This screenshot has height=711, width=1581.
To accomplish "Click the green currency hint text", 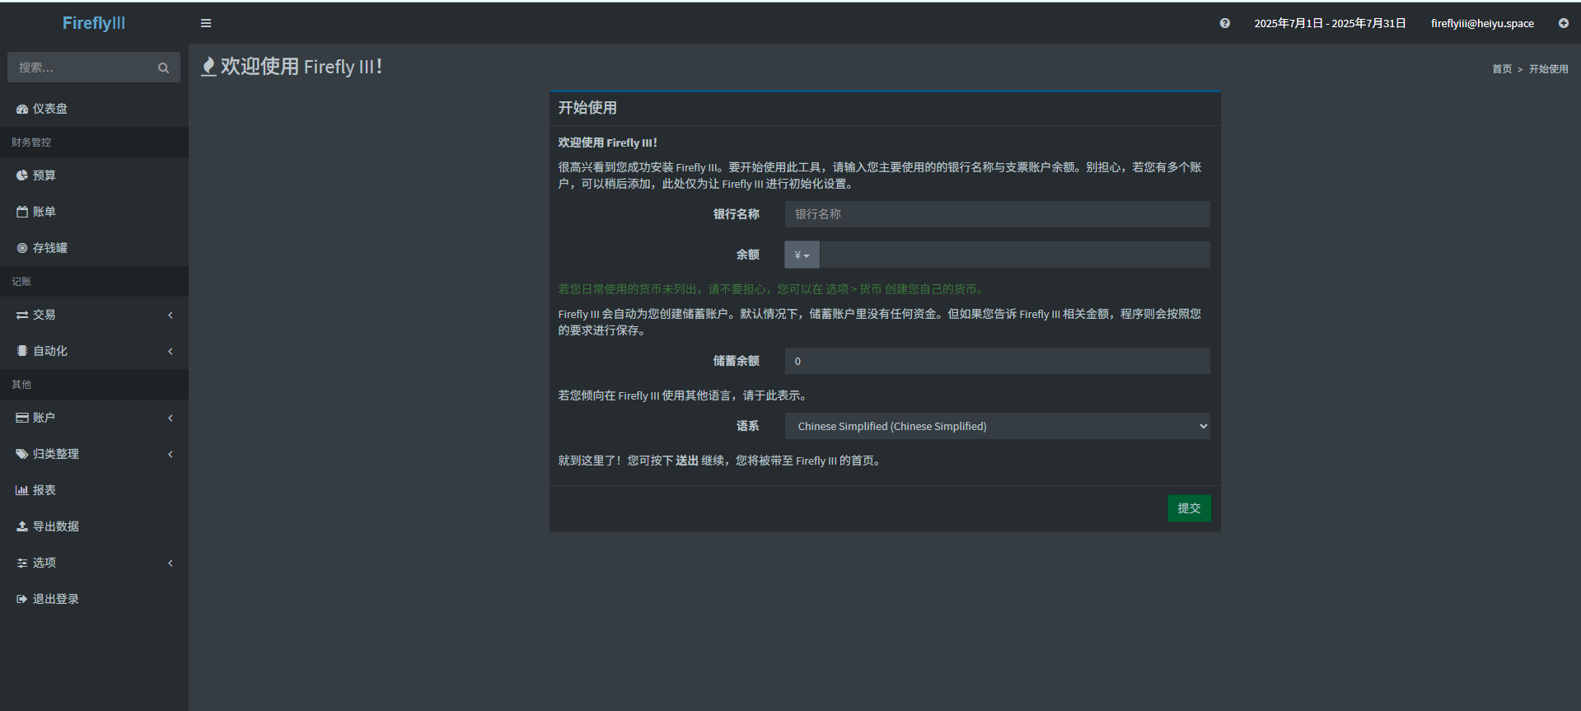I will click(x=772, y=289).
